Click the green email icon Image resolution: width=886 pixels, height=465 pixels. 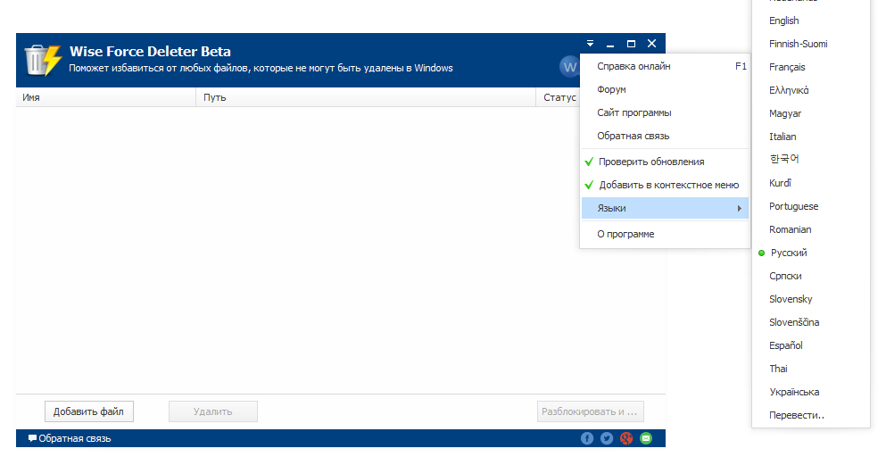tap(646, 438)
